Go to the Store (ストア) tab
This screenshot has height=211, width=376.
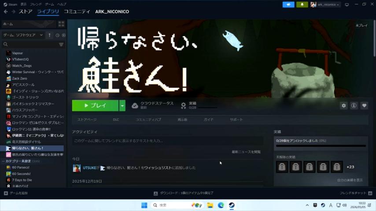(26, 11)
